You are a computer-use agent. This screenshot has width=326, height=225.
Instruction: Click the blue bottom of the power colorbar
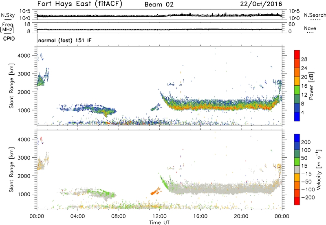[297, 117]
